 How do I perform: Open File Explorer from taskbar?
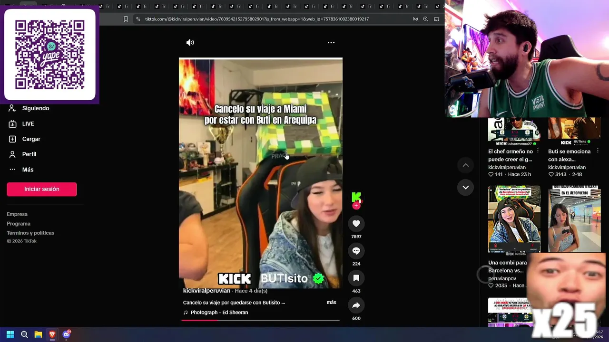tap(38, 334)
